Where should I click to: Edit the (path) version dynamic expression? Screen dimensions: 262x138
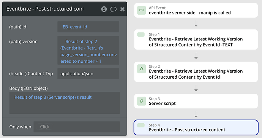88,50
